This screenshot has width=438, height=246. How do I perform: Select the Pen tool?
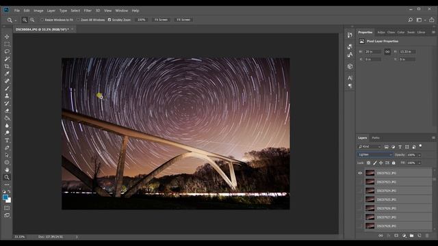7,148
